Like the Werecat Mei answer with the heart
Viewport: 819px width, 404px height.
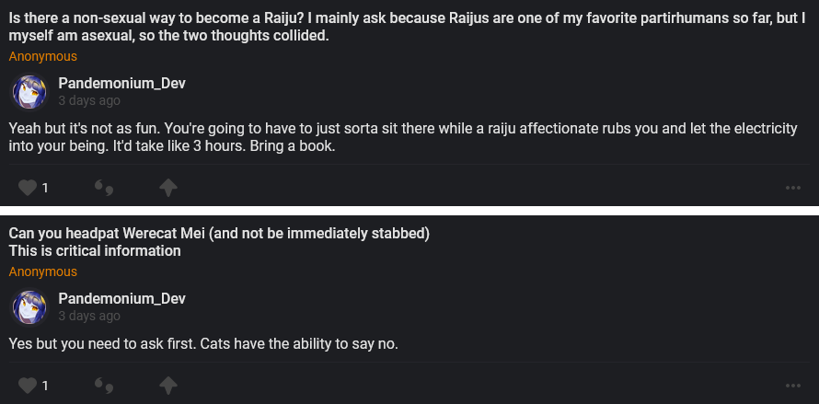[27, 385]
